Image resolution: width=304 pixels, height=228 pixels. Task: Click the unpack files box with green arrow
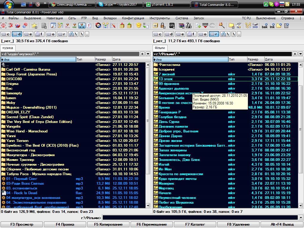point(129,26)
